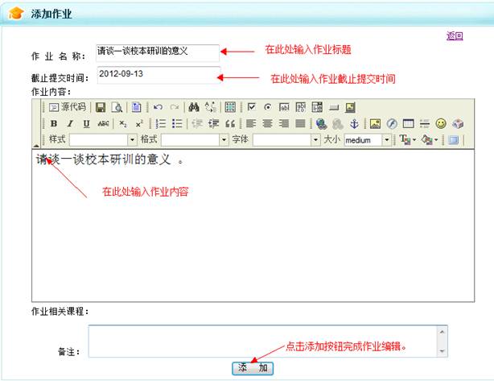Open Find with the binoculars icon
Image resolution: width=494 pixels, height=381 pixels.
pyautogui.click(x=193, y=108)
